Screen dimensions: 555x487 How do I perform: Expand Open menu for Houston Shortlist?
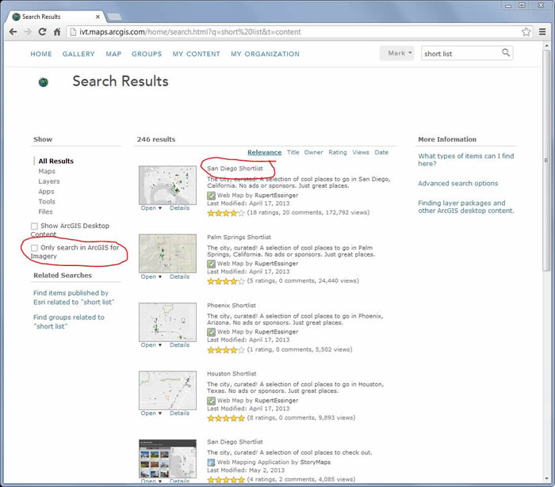[151, 413]
